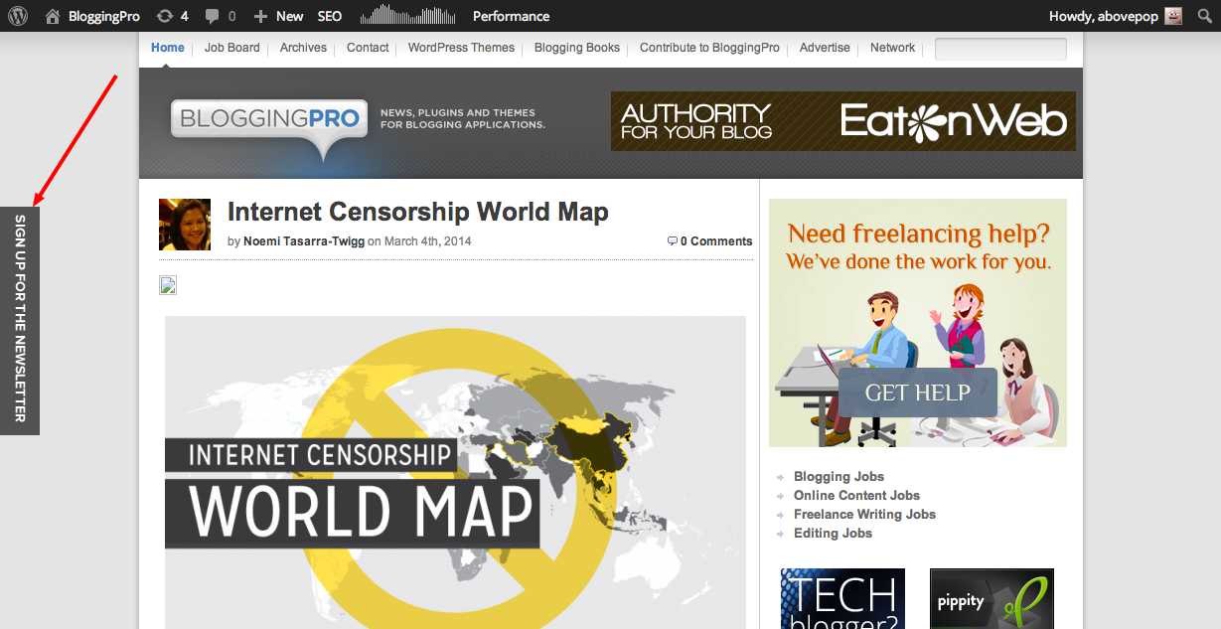
Task: Click the abovepop user avatar
Action: pos(1173,16)
